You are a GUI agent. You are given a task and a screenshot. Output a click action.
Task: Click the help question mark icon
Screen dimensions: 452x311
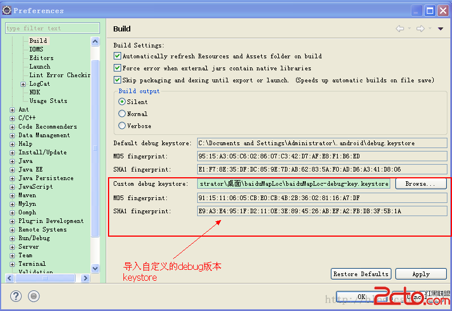click(x=16, y=296)
